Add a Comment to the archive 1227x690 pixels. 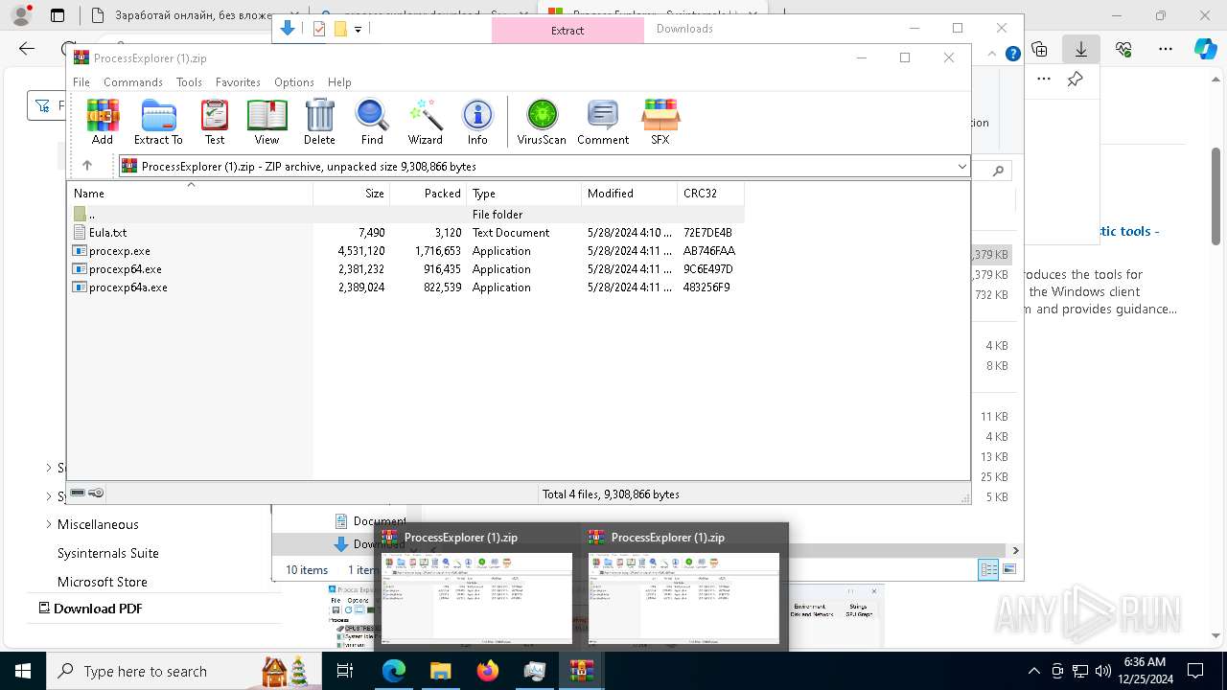pyautogui.click(x=603, y=122)
